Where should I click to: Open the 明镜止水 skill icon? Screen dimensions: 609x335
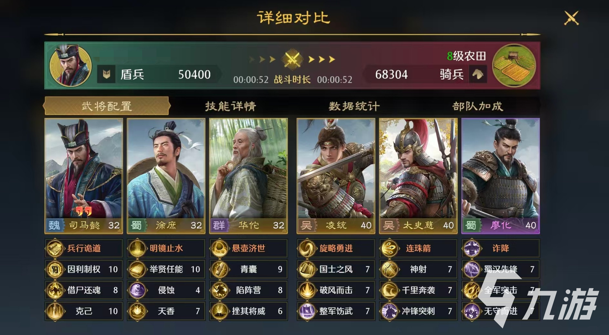137,248
